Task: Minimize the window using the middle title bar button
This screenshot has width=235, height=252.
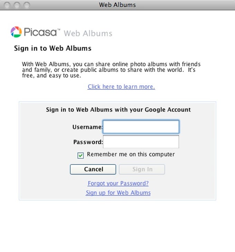Action: click(17, 5)
